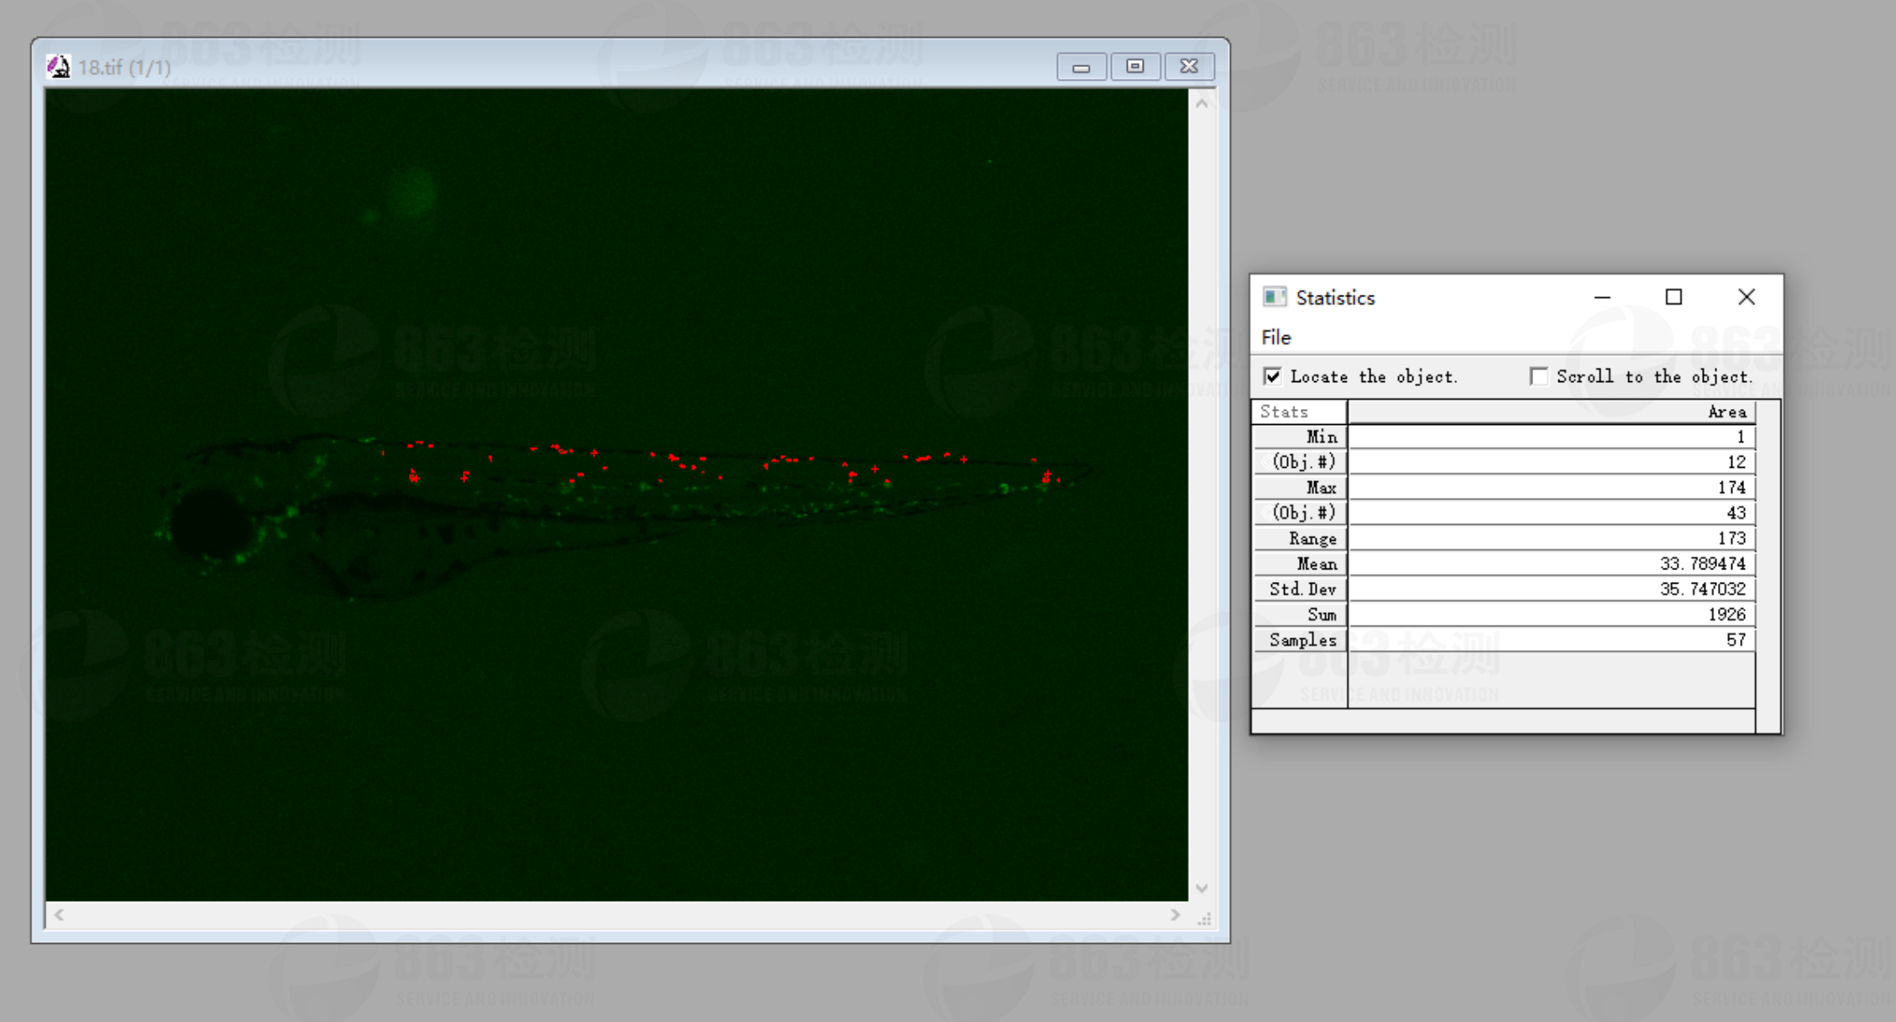This screenshot has width=1896, height=1022.
Task: Click the (Obj.#) label below Max
Action: click(x=1300, y=513)
